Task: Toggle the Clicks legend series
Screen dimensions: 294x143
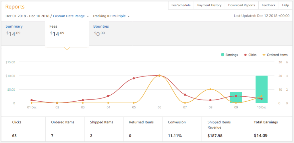Action: [x=250, y=55]
